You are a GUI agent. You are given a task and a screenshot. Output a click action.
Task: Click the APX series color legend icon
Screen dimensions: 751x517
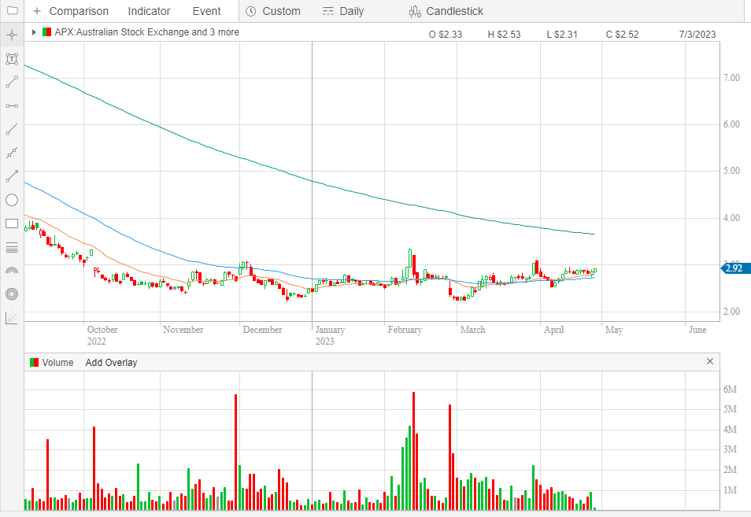[x=47, y=32]
